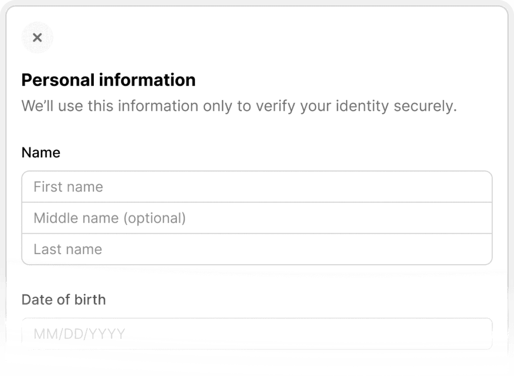Click the middle row of the name field group
This screenshot has height=376, width=514.
click(x=257, y=218)
